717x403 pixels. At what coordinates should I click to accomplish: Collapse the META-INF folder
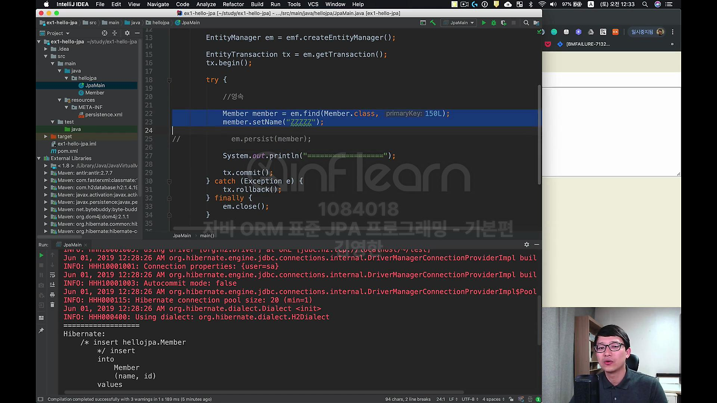click(67, 107)
